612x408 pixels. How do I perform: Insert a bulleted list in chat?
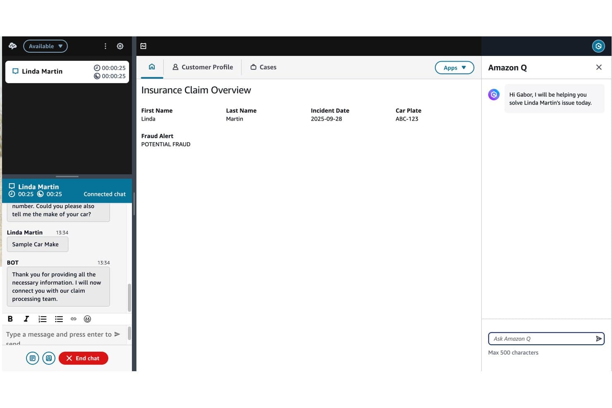pos(59,319)
